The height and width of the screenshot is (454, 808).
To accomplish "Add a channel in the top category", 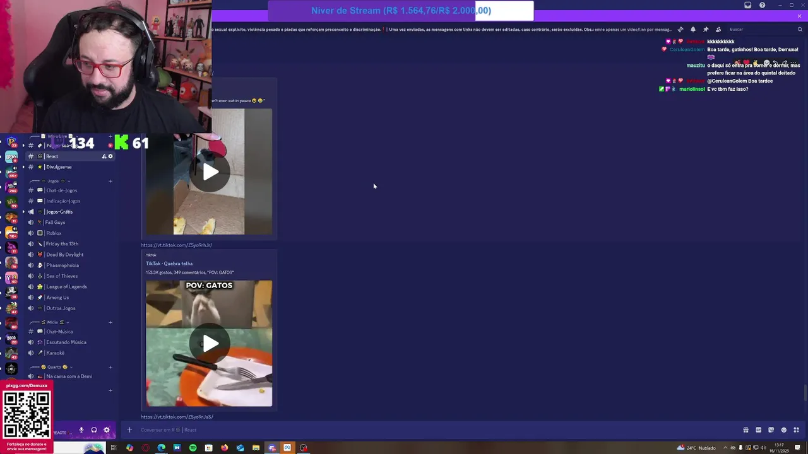I will pos(110,136).
